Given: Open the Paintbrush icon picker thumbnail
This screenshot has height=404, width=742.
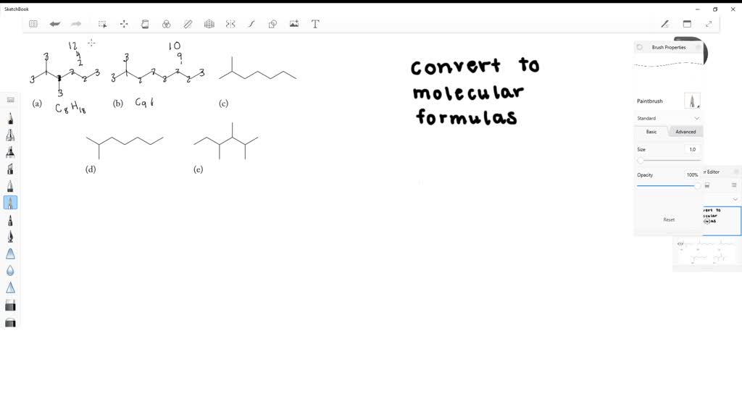Looking at the screenshot, I should click(692, 101).
